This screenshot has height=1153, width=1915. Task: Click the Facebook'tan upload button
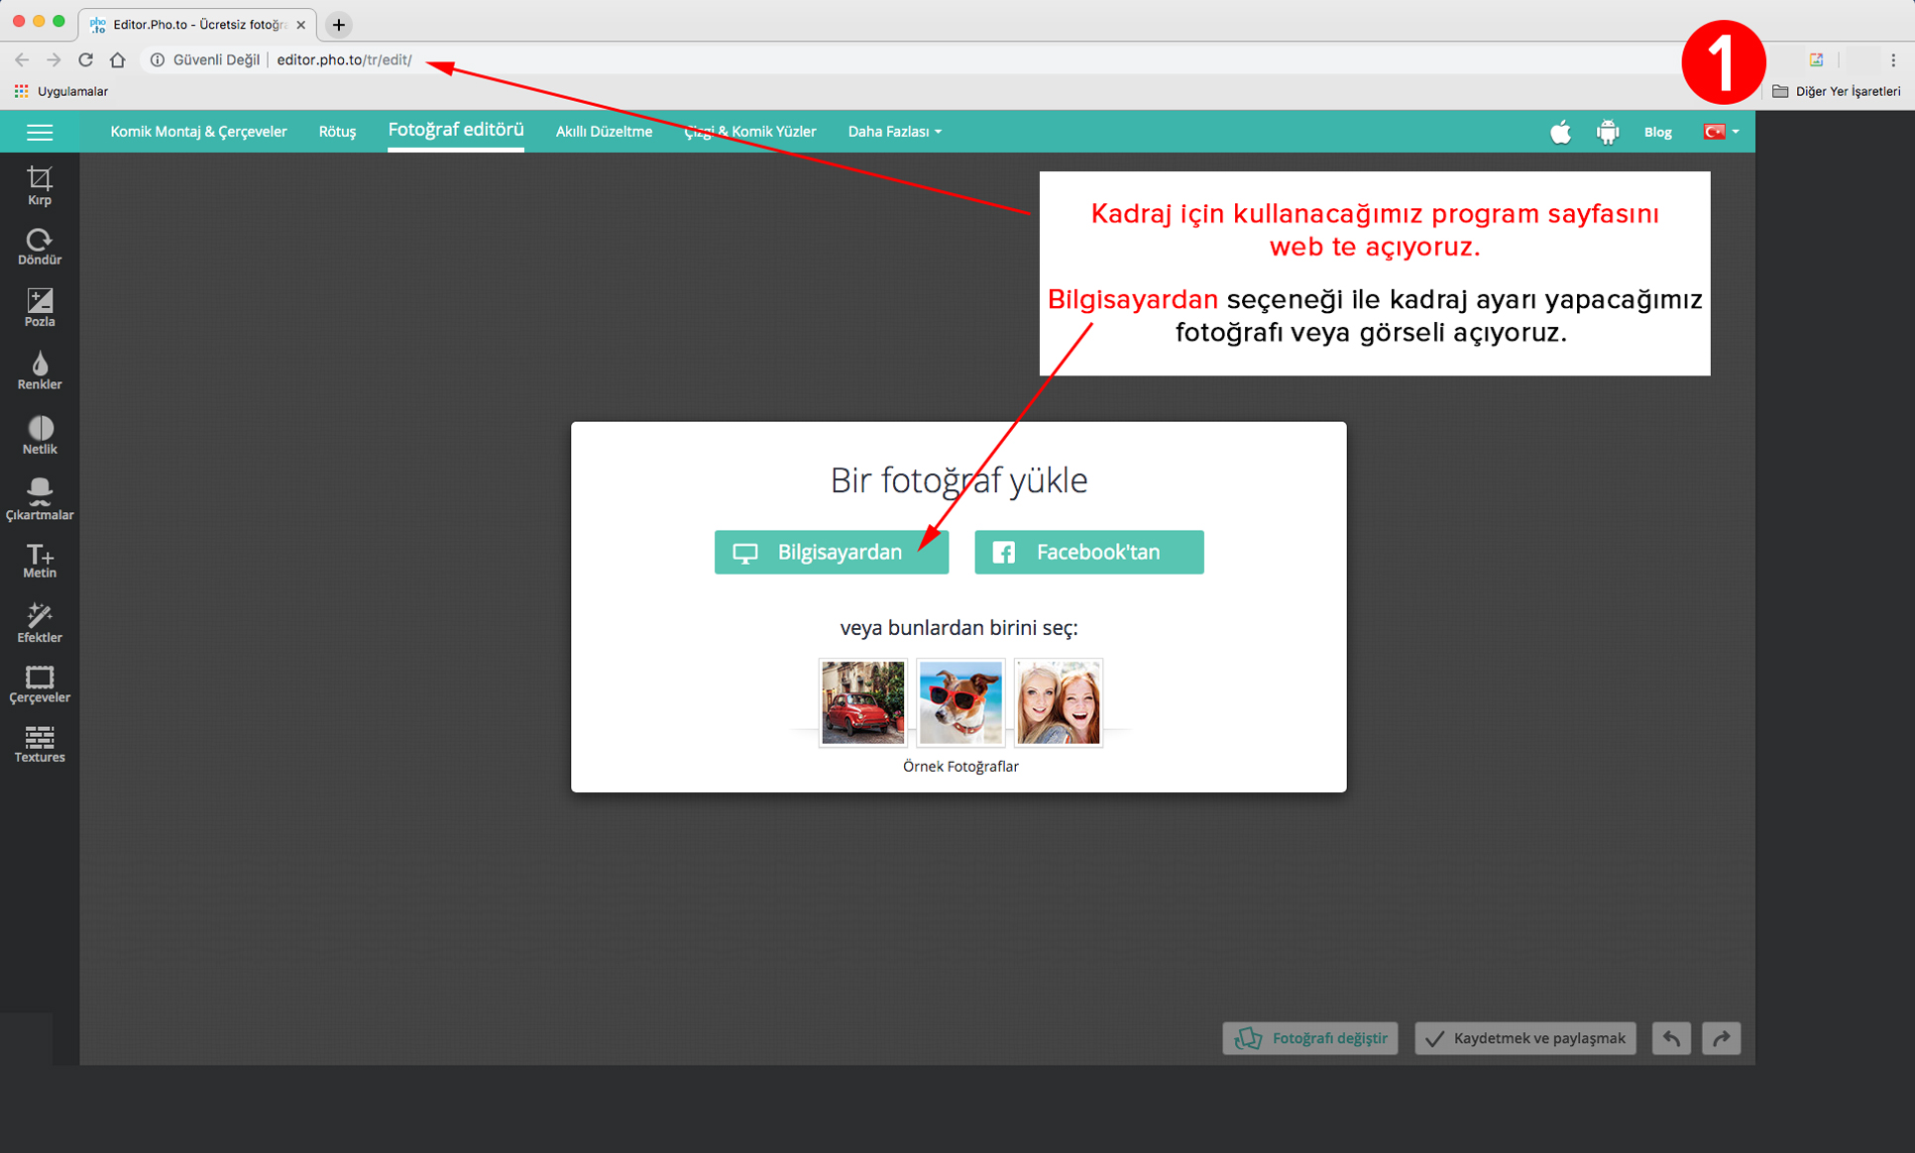[1088, 552]
